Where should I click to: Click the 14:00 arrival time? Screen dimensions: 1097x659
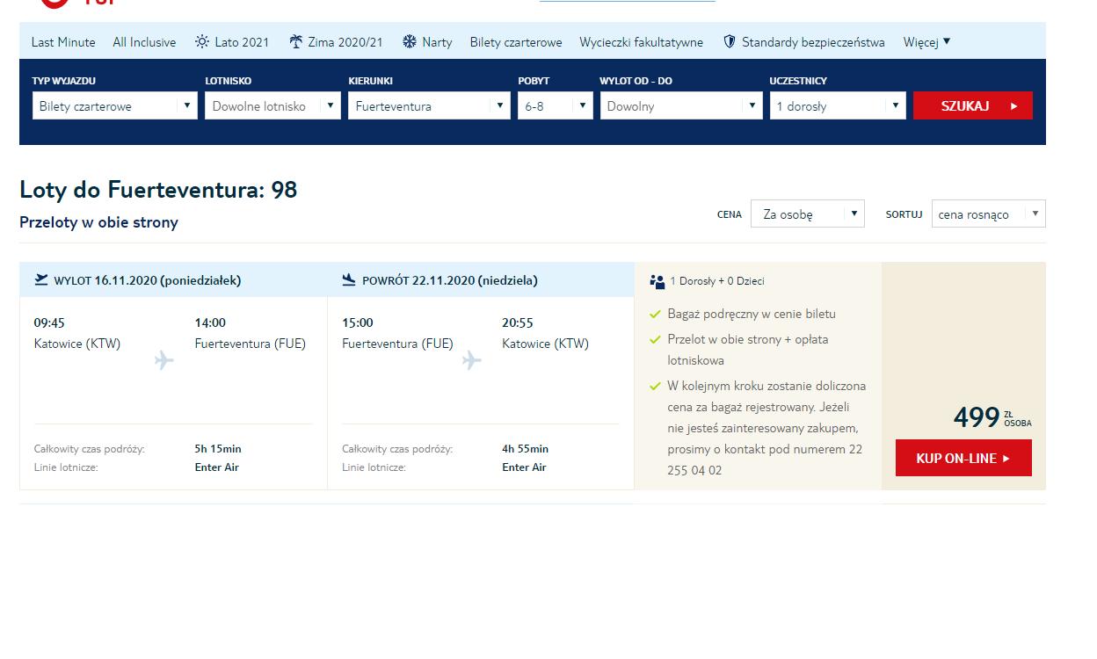[x=210, y=322]
